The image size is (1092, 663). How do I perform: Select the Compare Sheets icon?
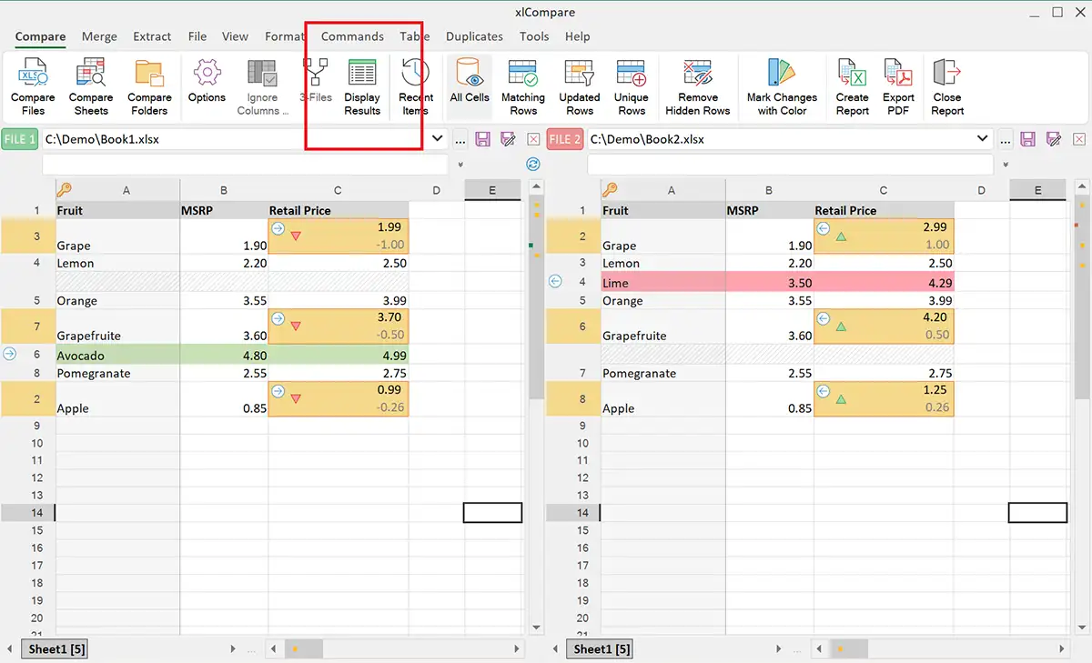[x=91, y=86]
